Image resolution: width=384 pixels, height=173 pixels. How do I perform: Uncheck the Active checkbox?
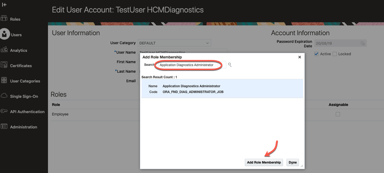pyautogui.click(x=316, y=54)
